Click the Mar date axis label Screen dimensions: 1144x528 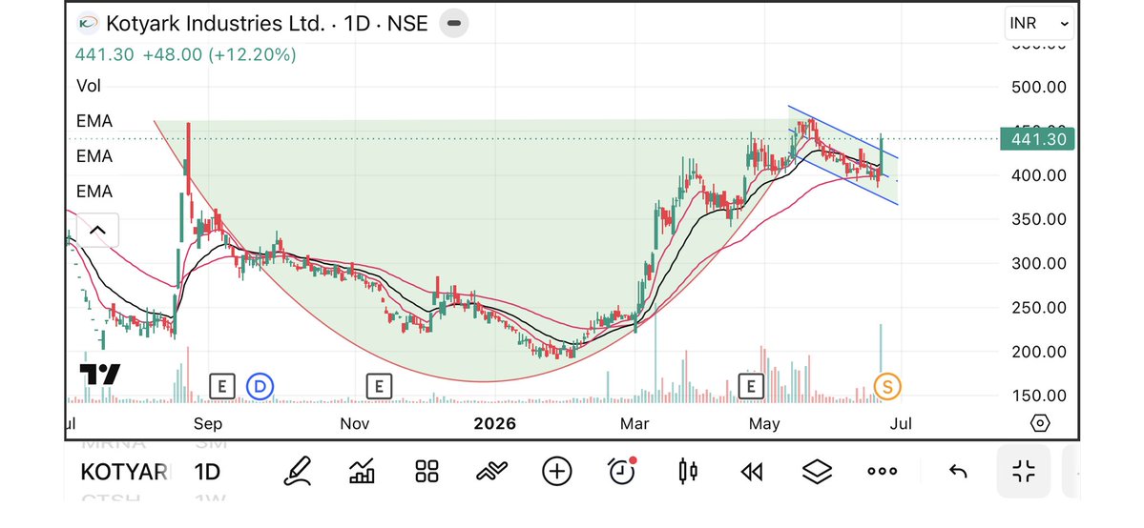tap(634, 424)
